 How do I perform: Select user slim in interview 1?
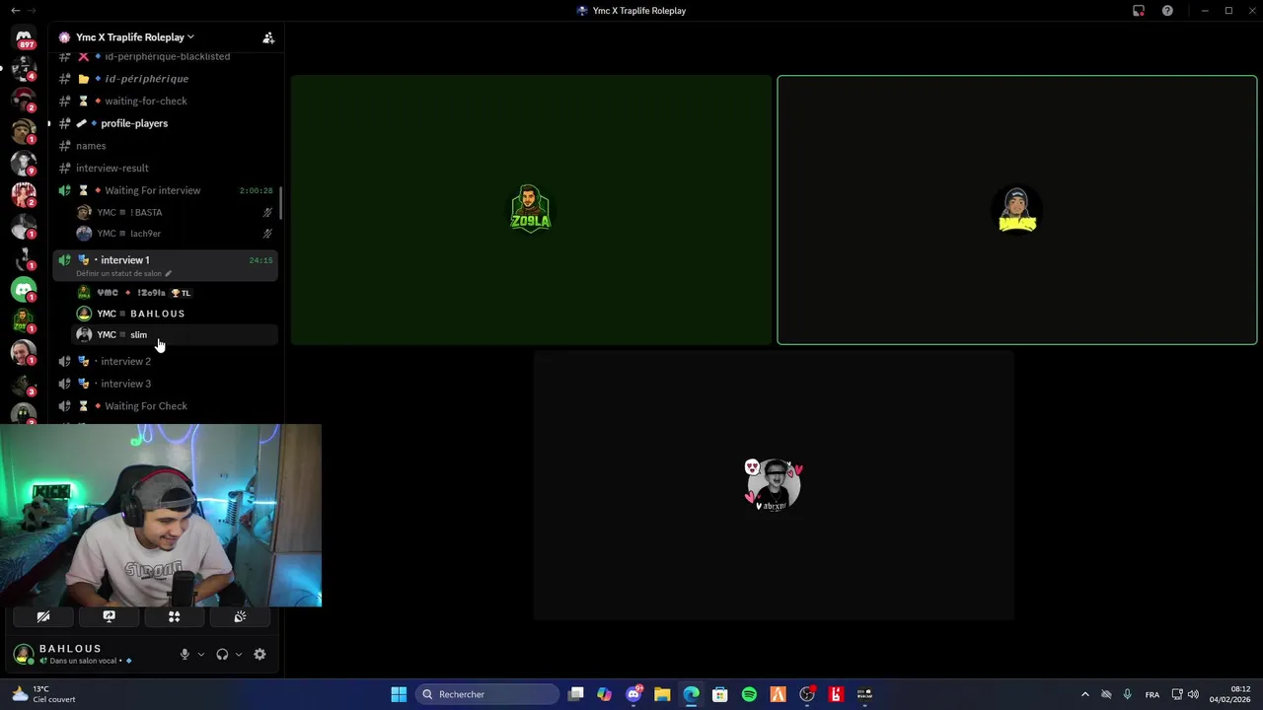(x=174, y=335)
